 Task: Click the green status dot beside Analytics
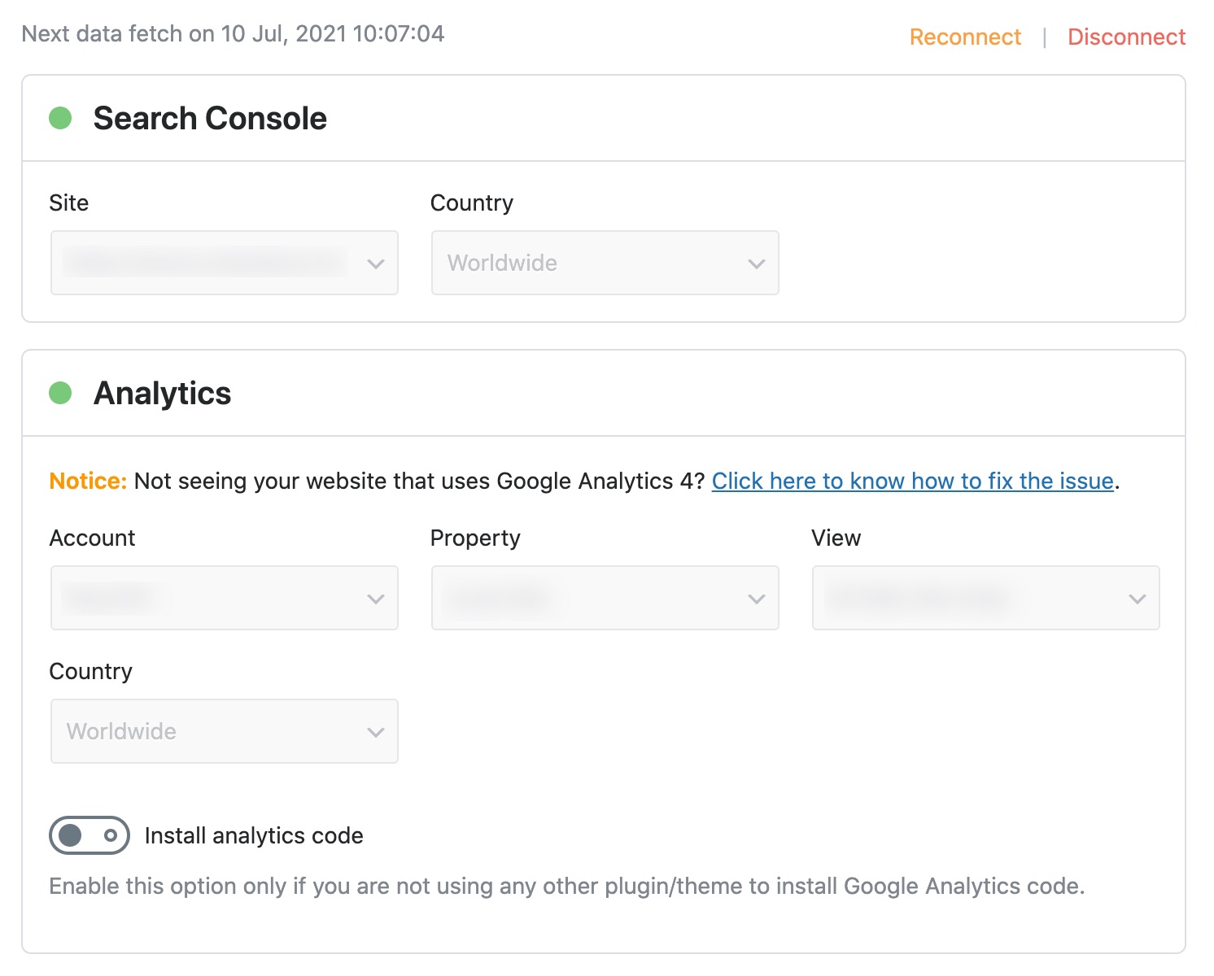[x=60, y=394]
